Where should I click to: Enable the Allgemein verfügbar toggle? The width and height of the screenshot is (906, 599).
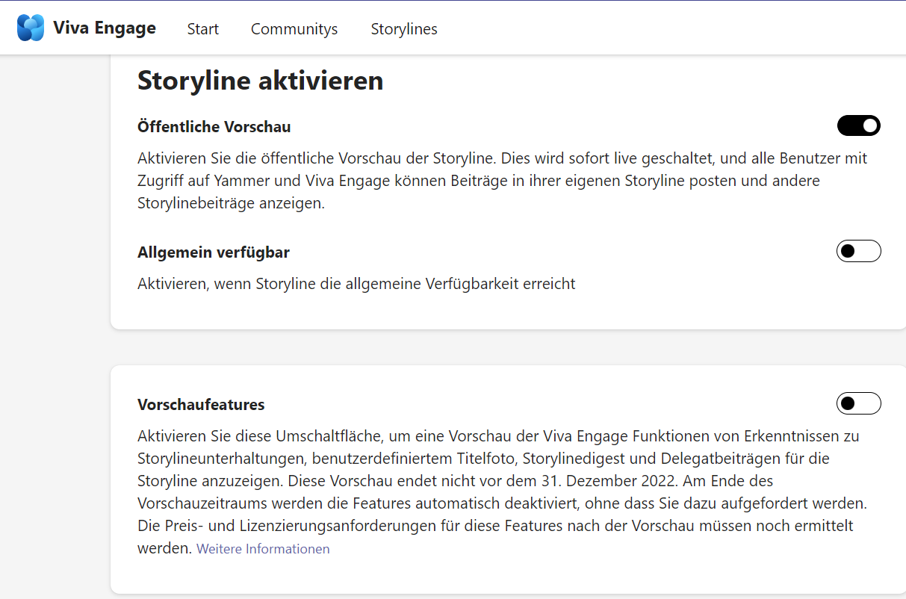click(858, 251)
